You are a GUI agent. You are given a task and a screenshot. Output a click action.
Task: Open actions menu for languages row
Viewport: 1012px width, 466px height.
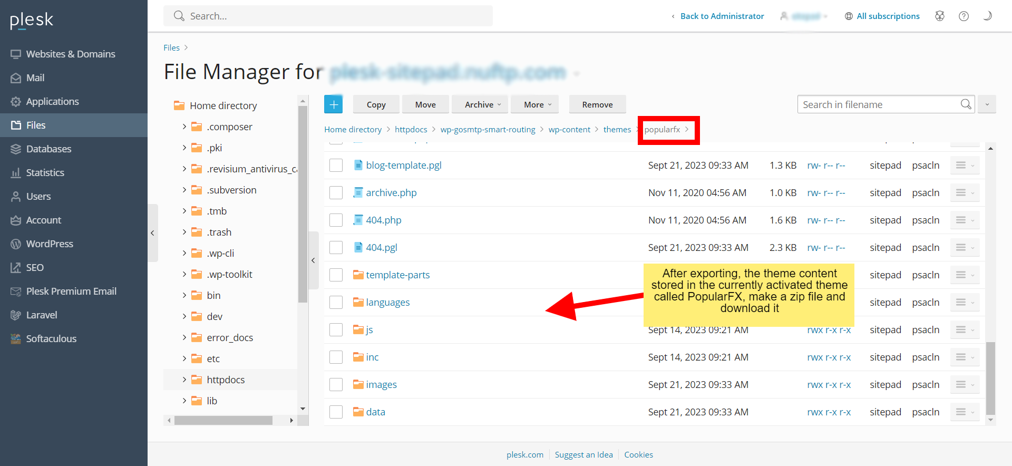click(965, 303)
